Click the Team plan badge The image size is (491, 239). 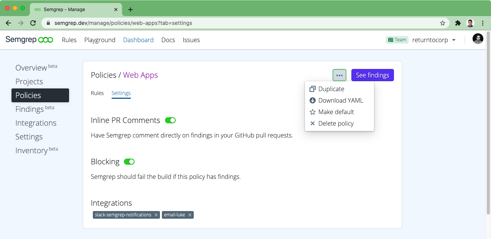point(397,40)
